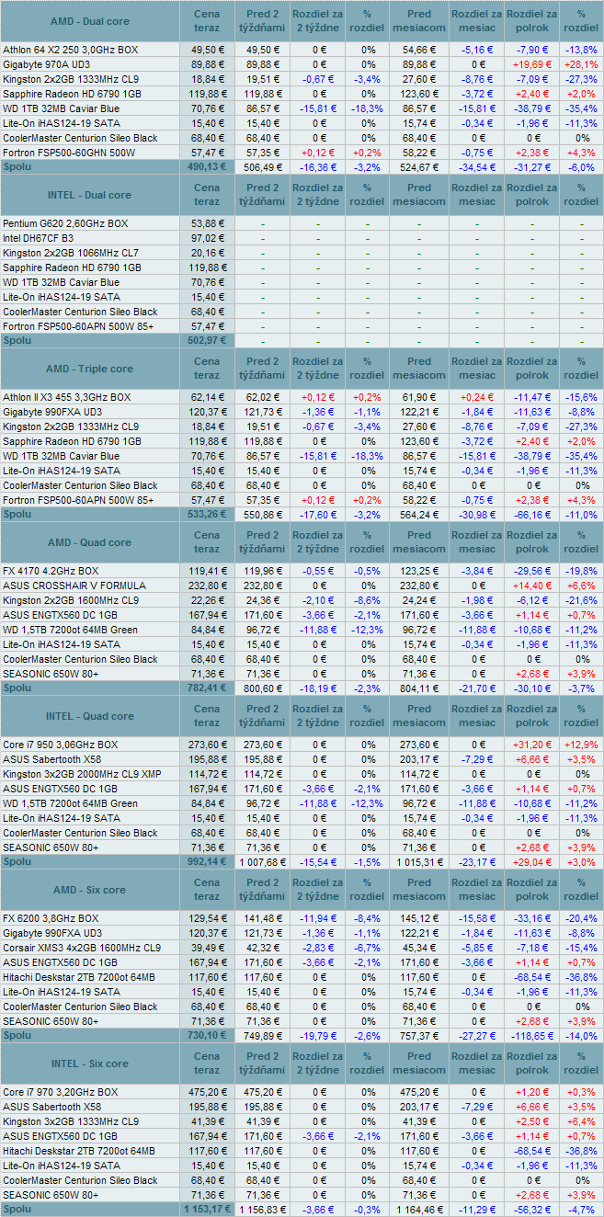Click the total price '782,41 €'

point(207,688)
